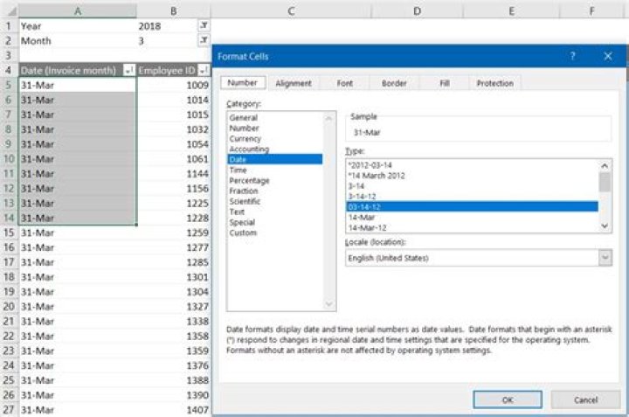This screenshot has height=417, width=629.
Task: Choose the 3-14-12 date type
Action: [472, 196]
